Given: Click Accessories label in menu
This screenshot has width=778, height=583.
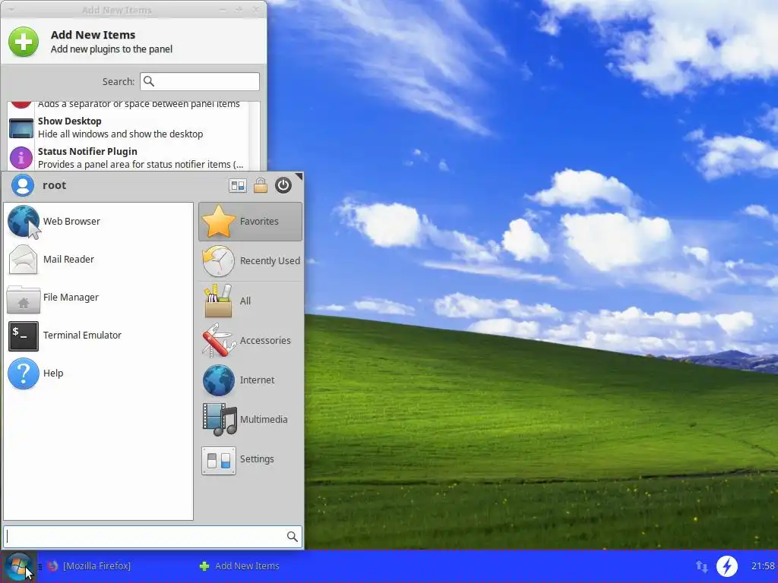Looking at the screenshot, I should 265,341.
